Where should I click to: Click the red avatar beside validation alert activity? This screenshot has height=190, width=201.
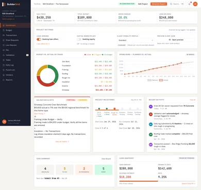click(x=150, y=114)
